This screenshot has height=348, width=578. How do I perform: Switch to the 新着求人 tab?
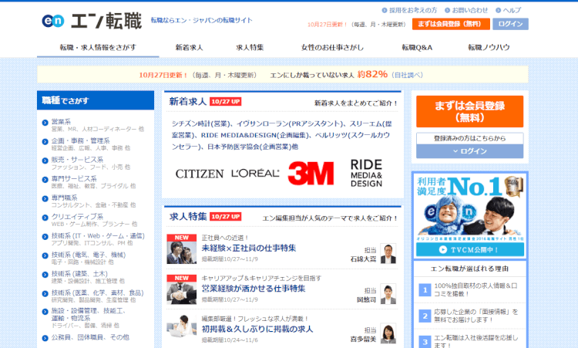[189, 48]
